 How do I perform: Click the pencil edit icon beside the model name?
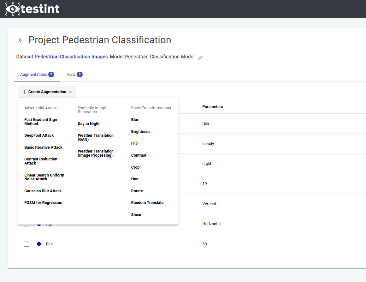(x=200, y=57)
